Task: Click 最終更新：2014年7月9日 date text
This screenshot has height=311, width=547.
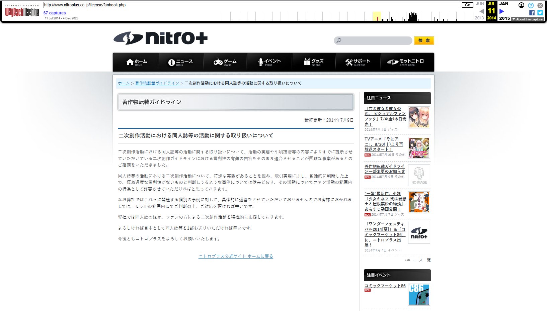Action: [x=329, y=120]
